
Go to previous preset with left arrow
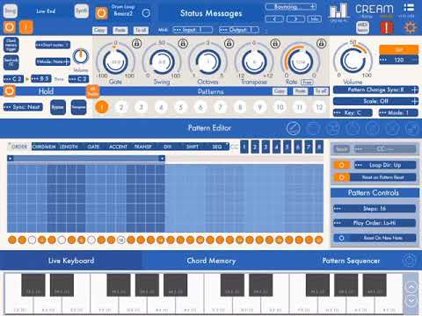pyautogui.click(x=274, y=19)
